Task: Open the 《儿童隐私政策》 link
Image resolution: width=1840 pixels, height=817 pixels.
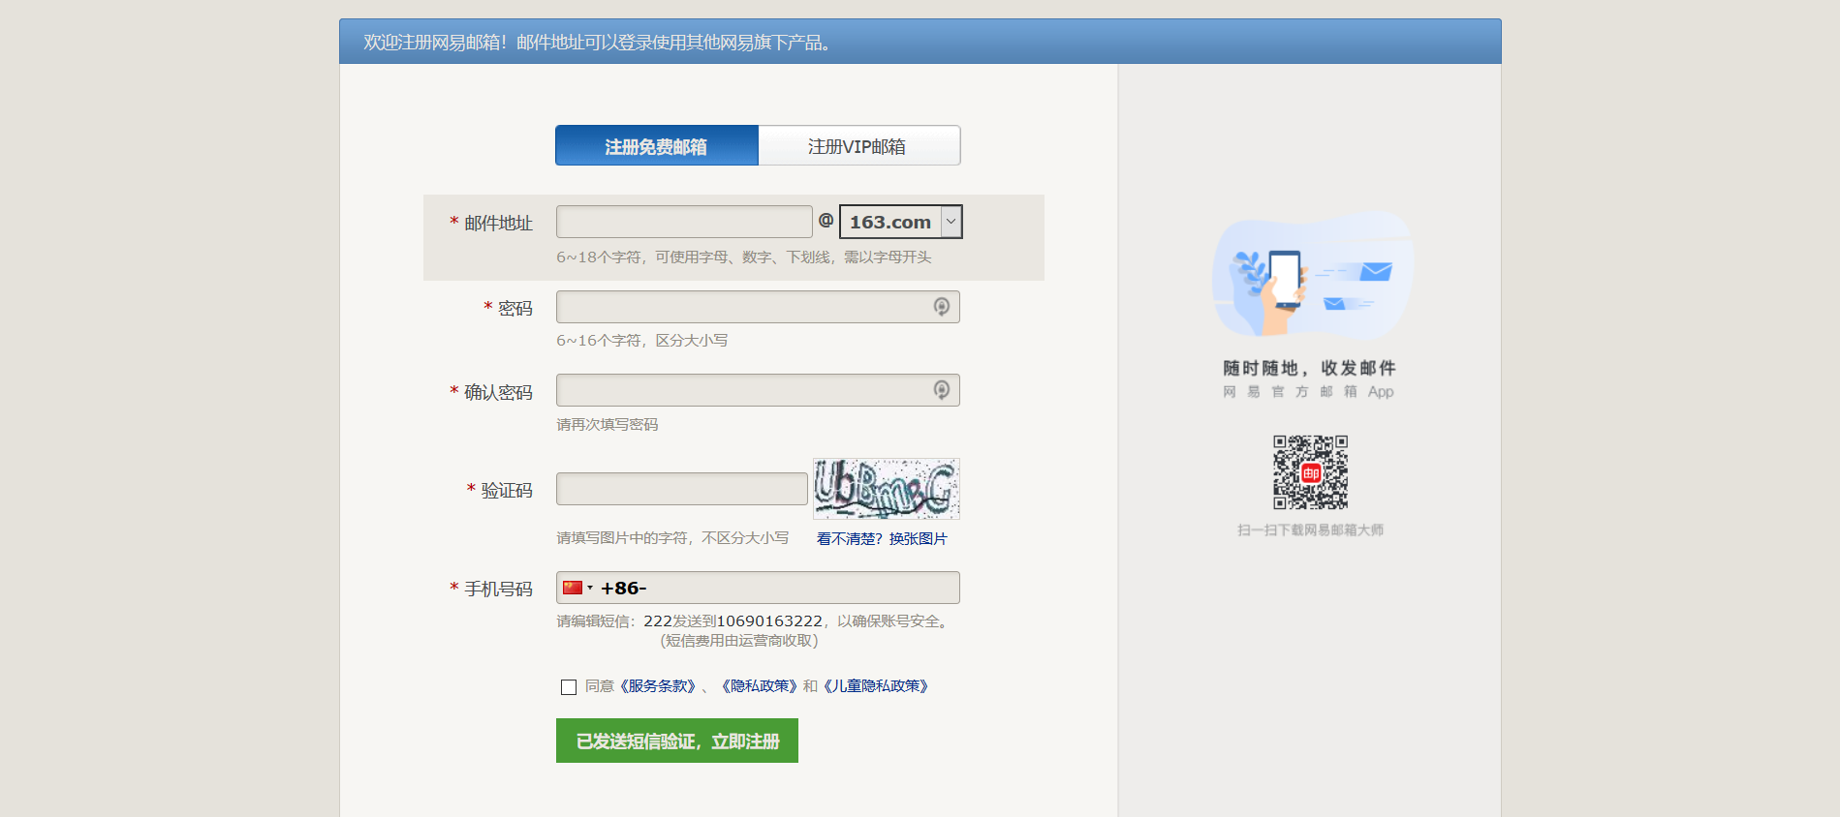Action: [878, 686]
